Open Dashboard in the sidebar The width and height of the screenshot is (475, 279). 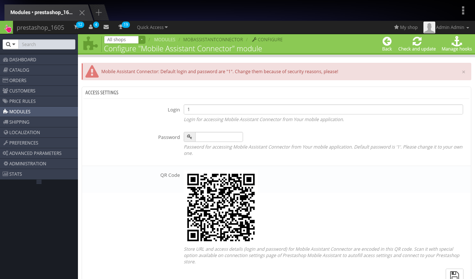click(39, 59)
